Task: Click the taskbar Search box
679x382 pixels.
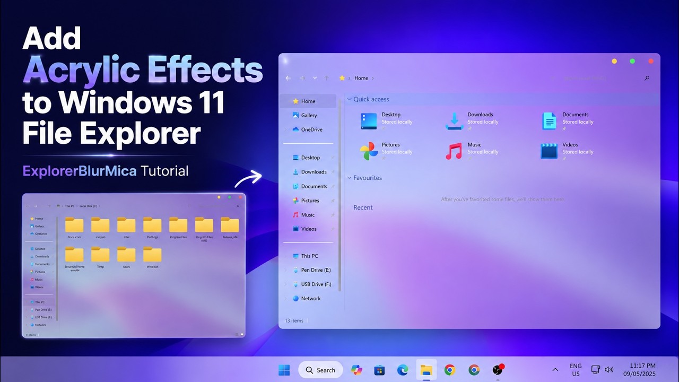Action: [320, 370]
